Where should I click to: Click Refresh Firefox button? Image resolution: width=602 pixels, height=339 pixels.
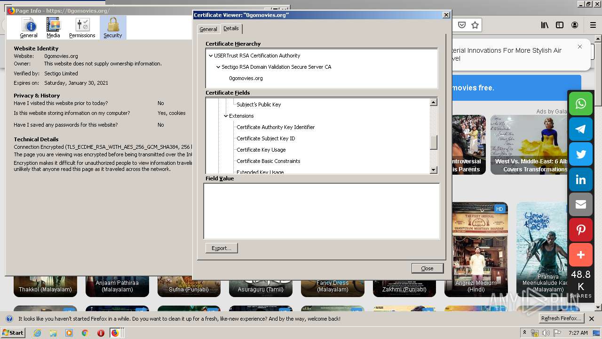click(562, 318)
